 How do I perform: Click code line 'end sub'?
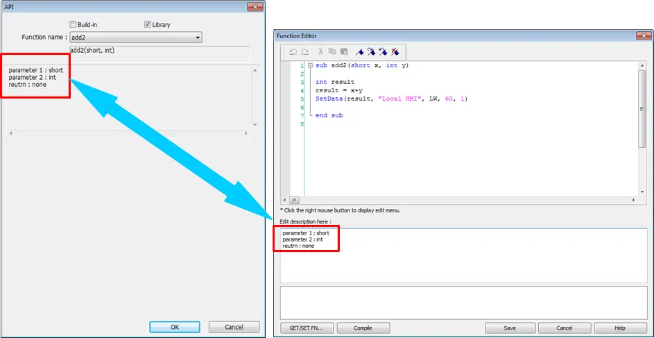(329, 115)
